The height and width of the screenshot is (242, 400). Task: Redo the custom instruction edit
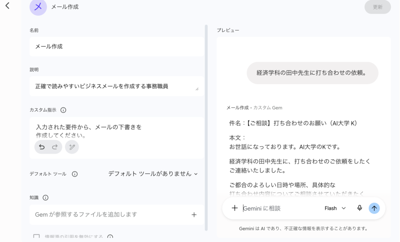[55, 147]
